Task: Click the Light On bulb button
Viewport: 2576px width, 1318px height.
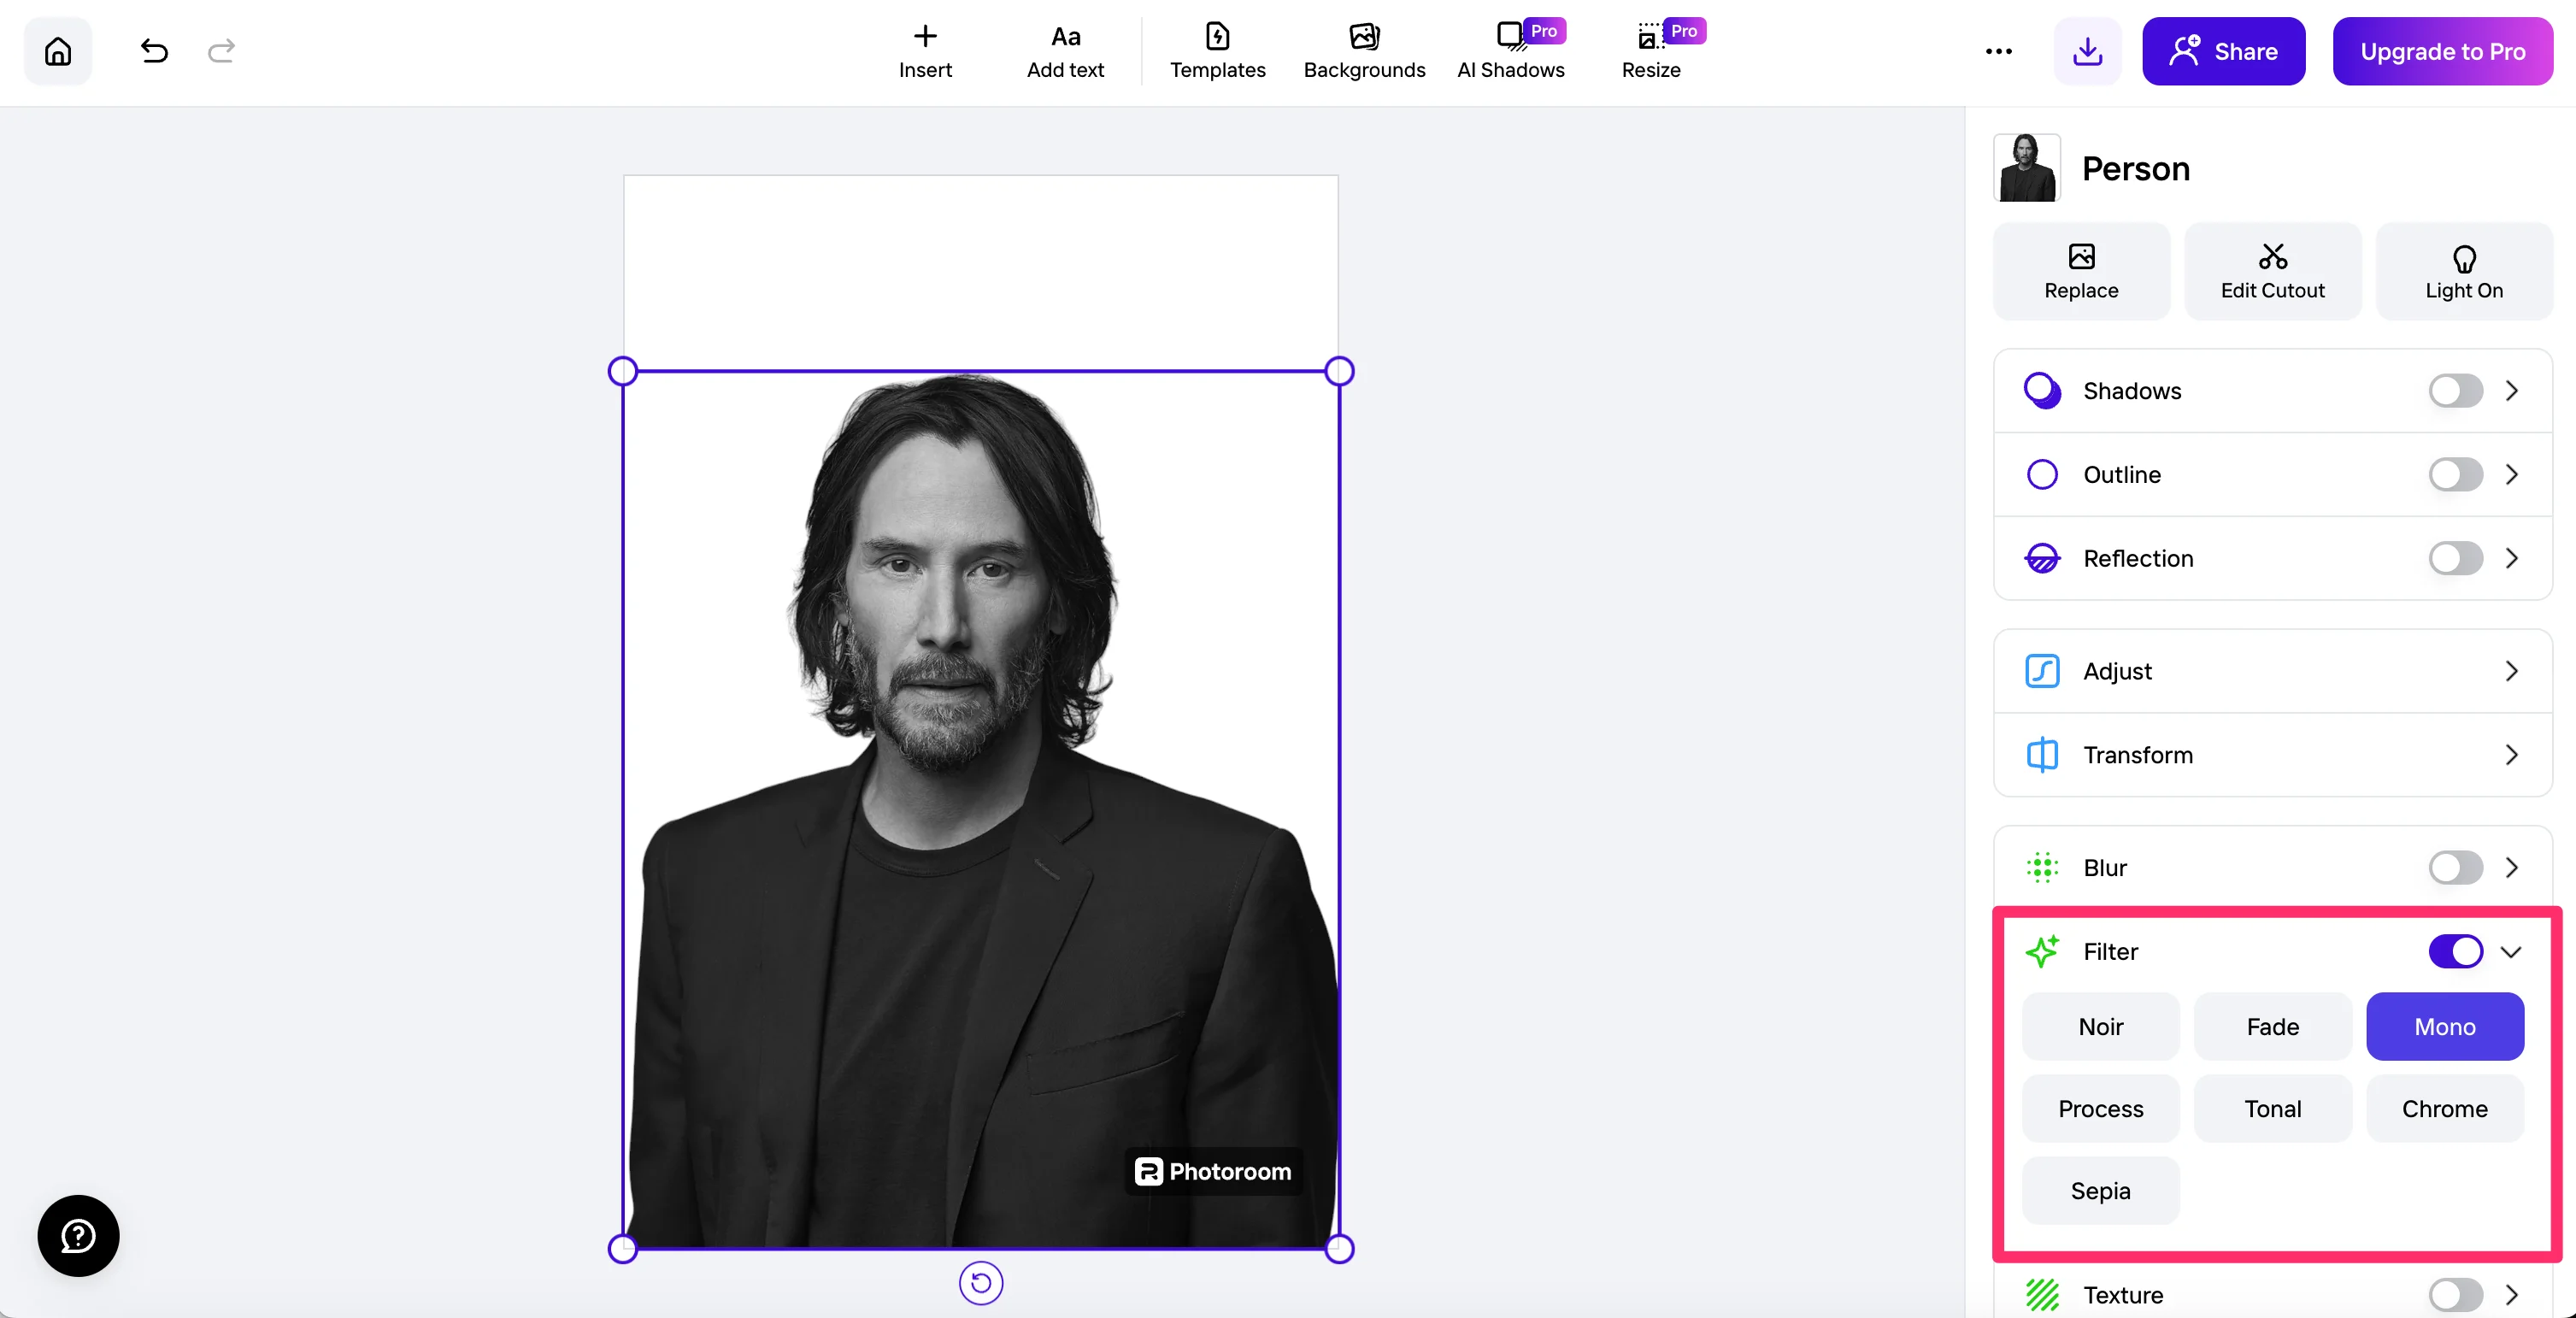Action: 2463,271
